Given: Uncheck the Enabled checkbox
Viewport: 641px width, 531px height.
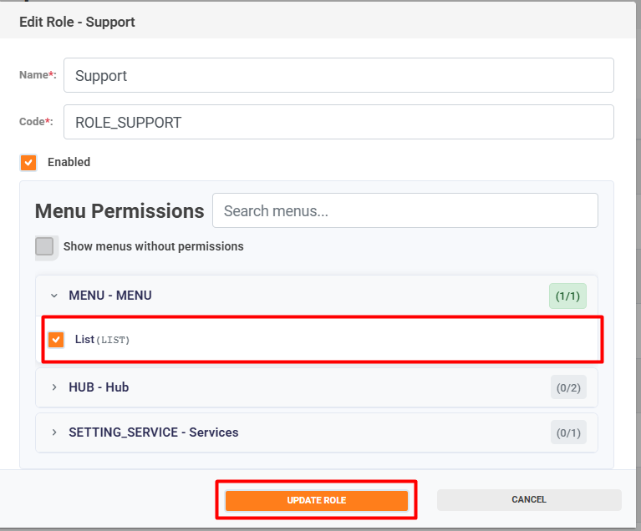Looking at the screenshot, I should (28, 162).
